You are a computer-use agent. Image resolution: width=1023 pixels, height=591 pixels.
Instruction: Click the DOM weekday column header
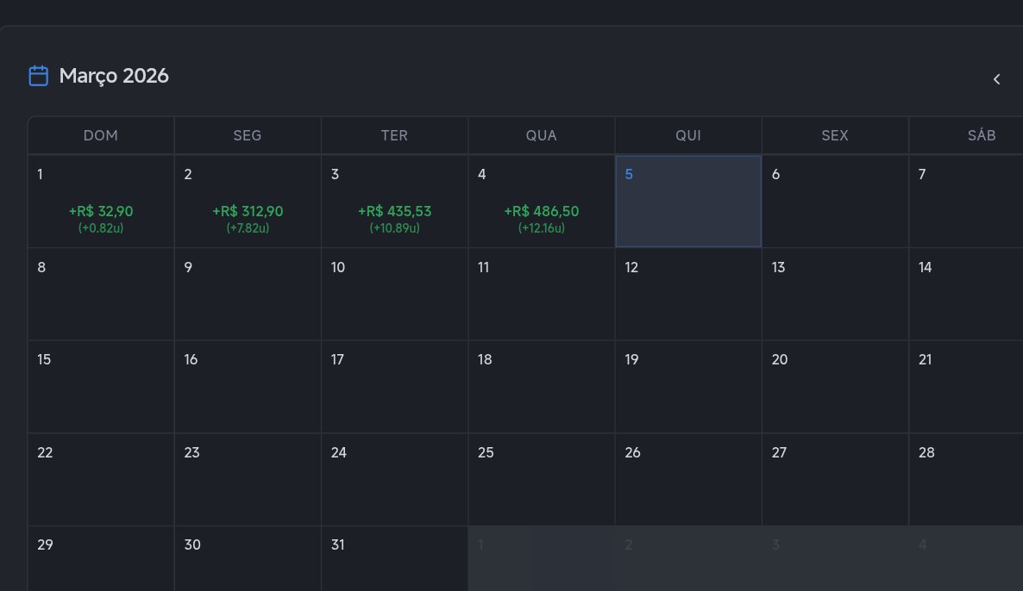(x=101, y=135)
